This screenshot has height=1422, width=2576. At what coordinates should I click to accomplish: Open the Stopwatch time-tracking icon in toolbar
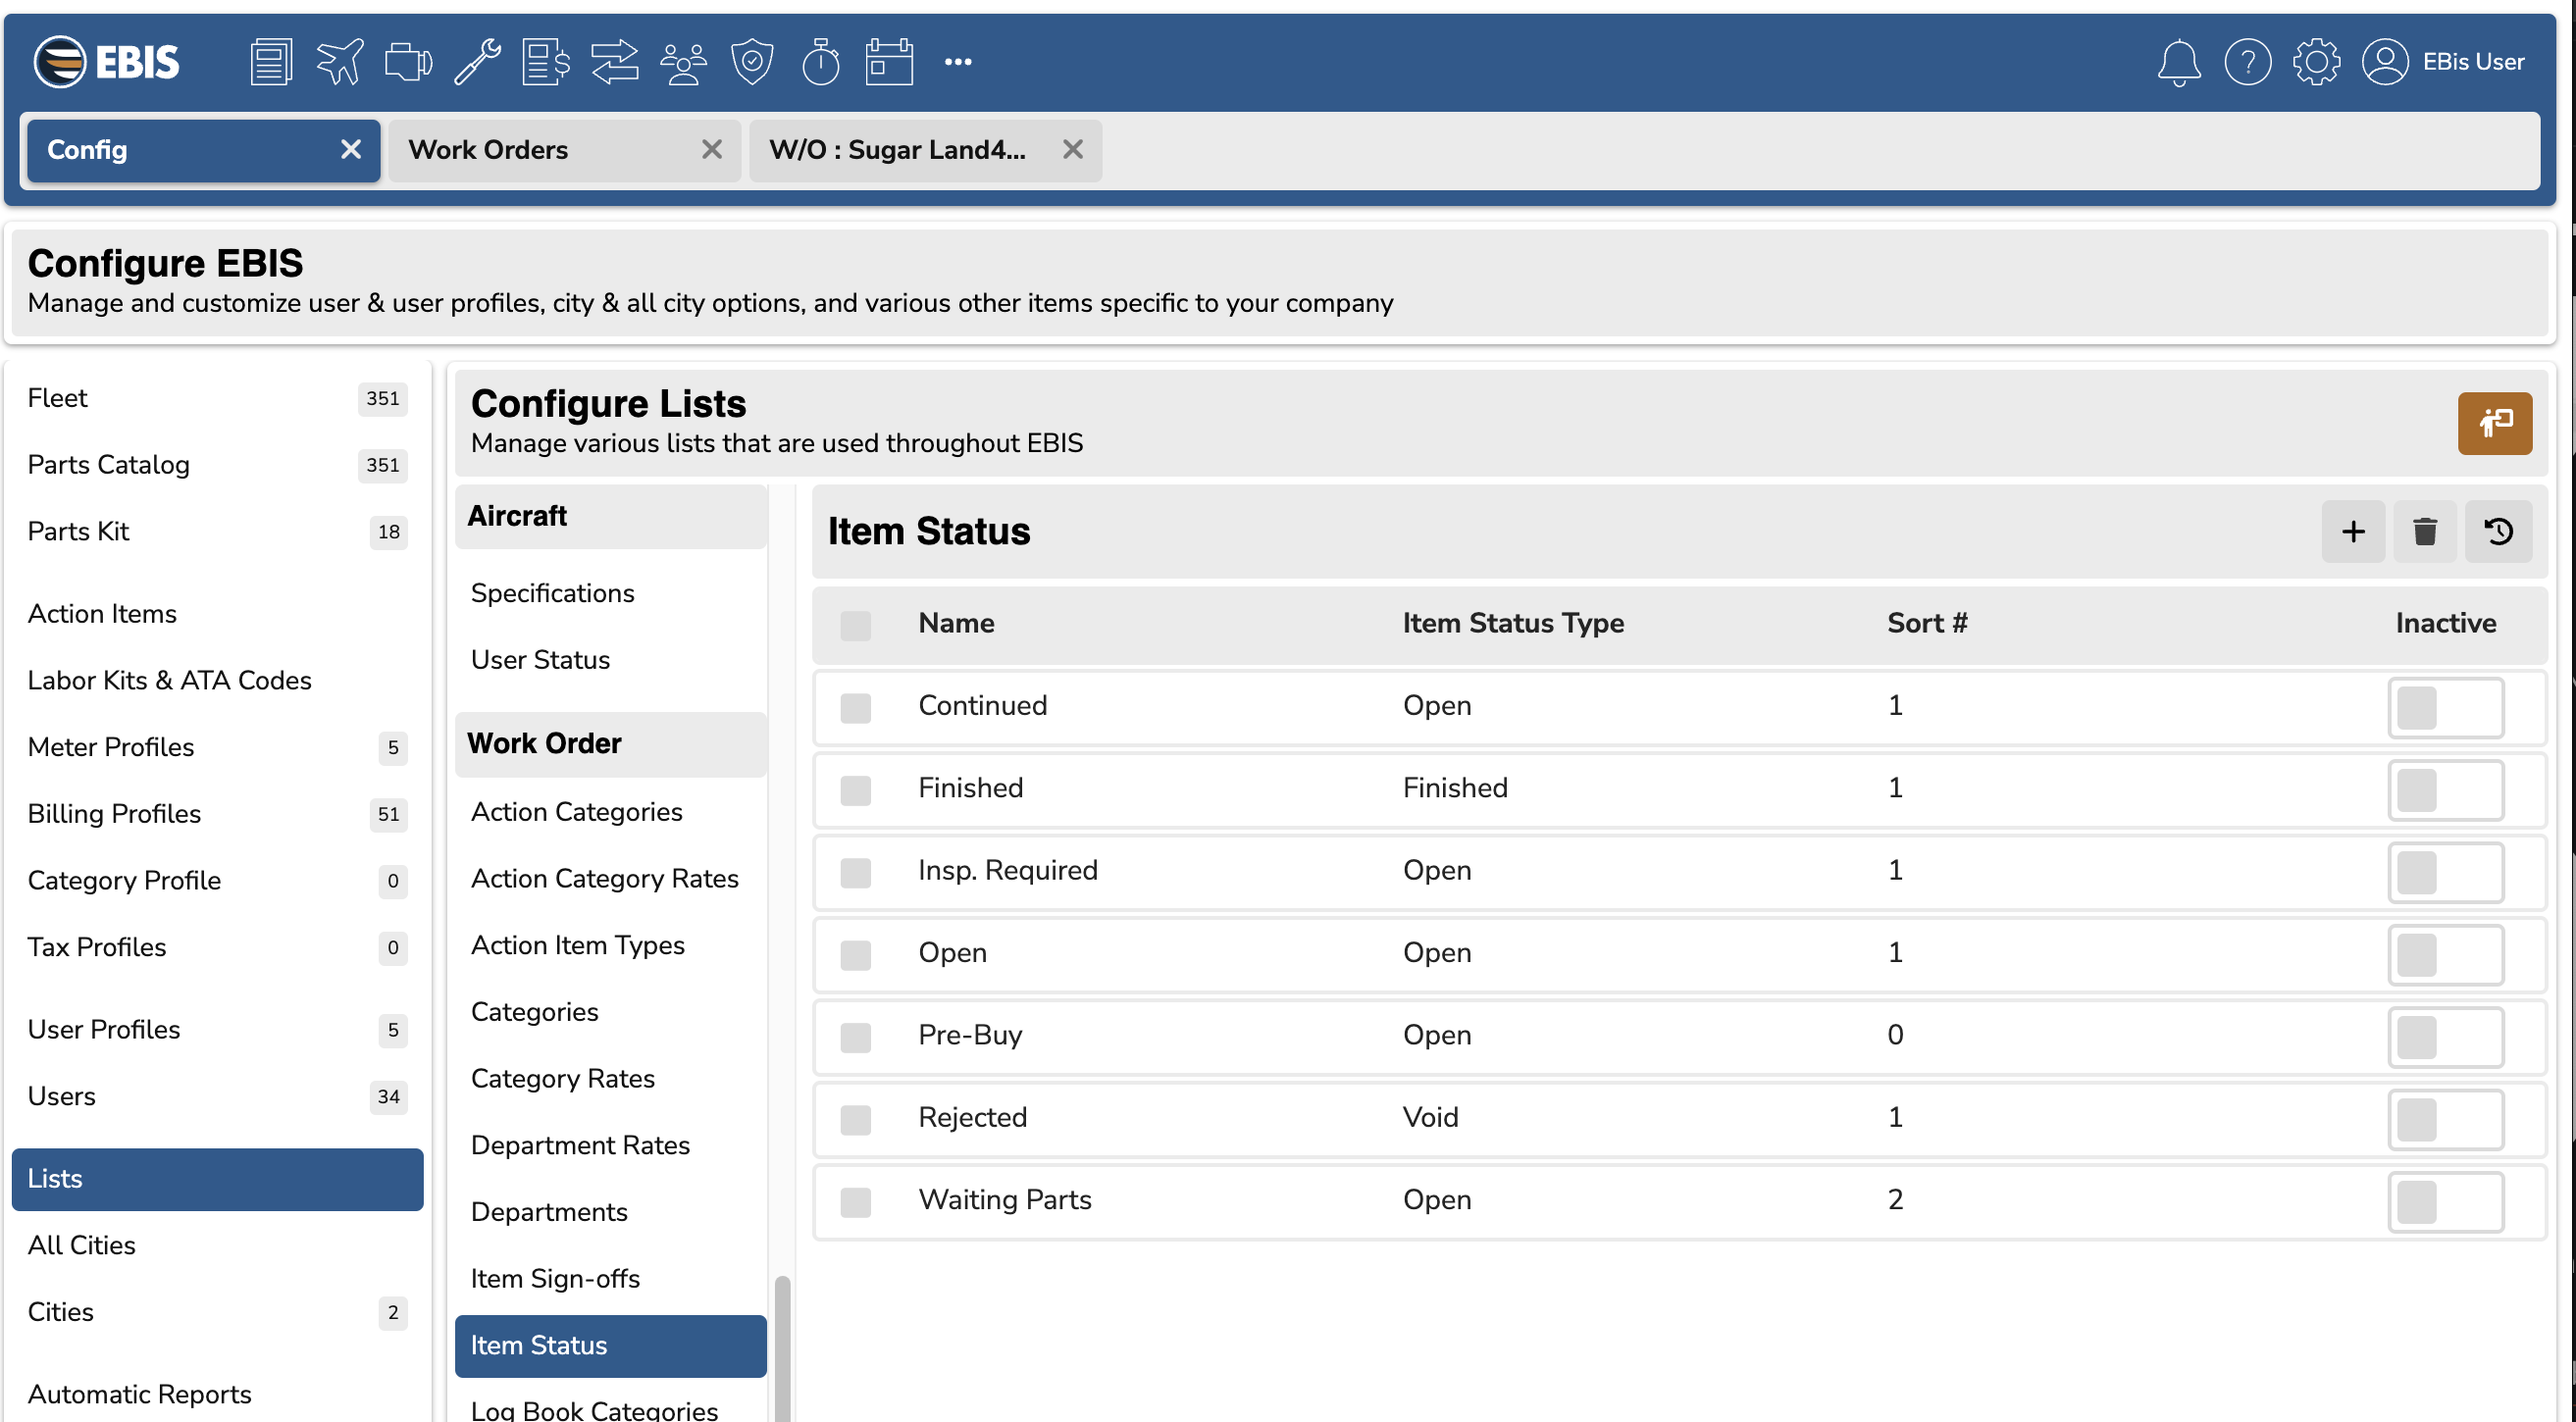pyautogui.click(x=820, y=61)
